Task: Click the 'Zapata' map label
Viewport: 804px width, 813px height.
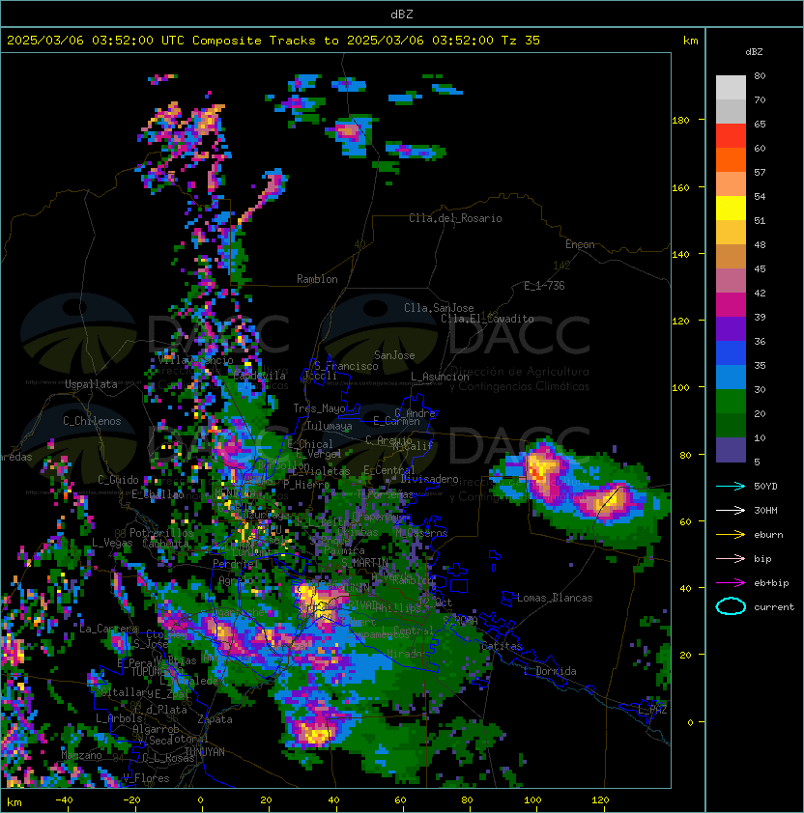Action: (215, 719)
